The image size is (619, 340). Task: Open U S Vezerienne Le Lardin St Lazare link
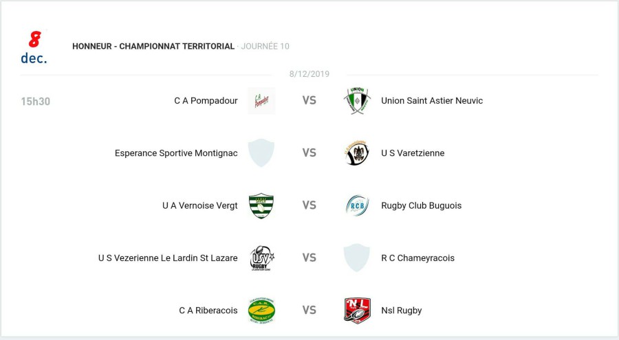click(x=168, y=258)
